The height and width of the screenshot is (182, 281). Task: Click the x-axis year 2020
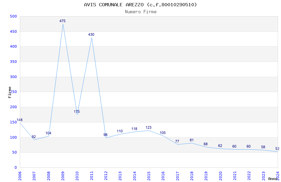pos(221,176)
